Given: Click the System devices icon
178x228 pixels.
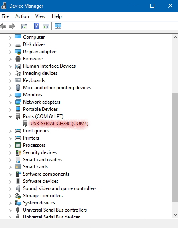Looking at the screenshot, I should click(x=18, y=203).
